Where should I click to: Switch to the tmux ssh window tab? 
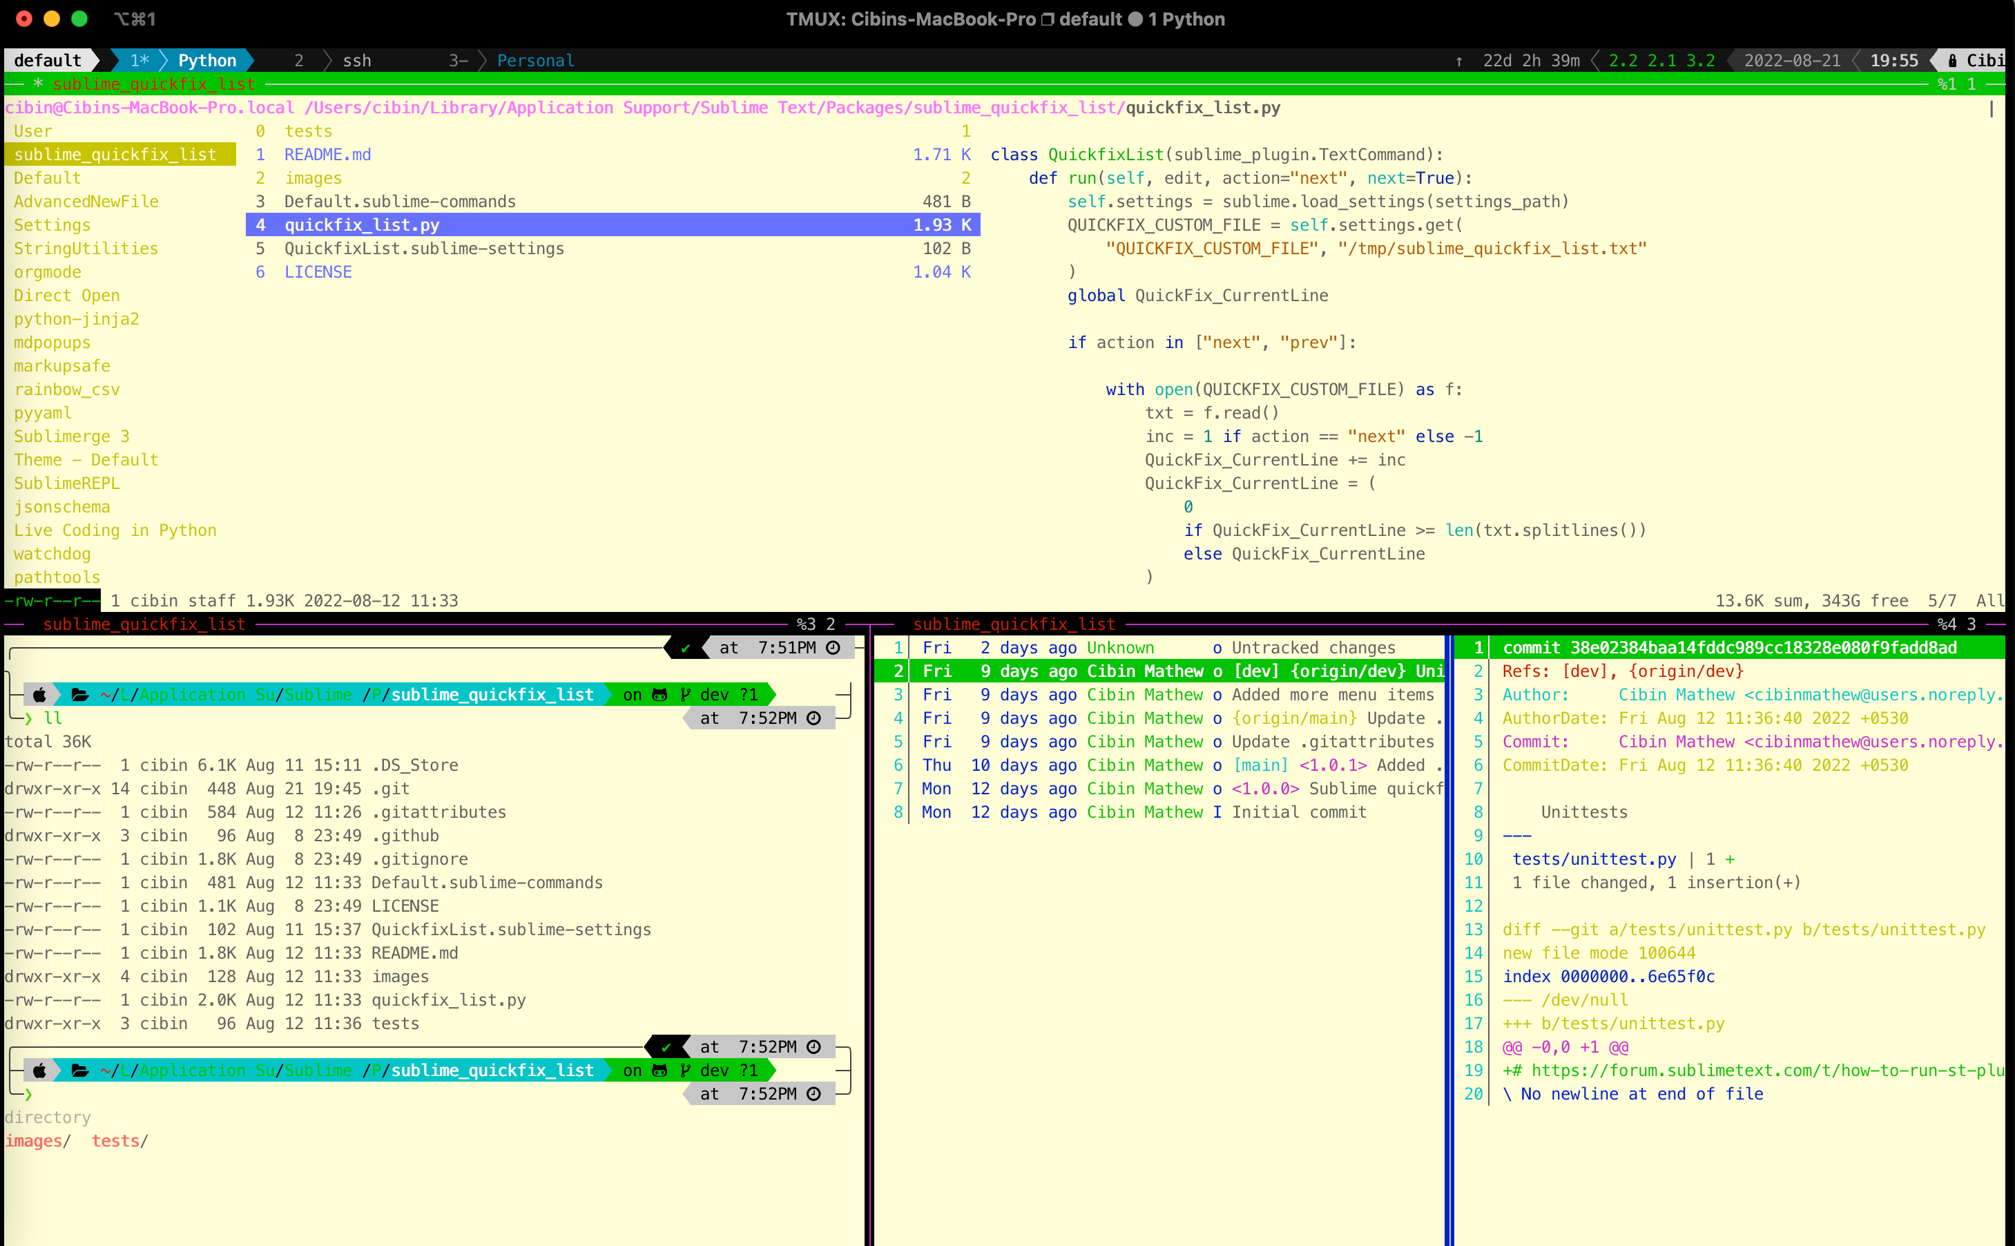pyautogui.click(x=356, y=60)
